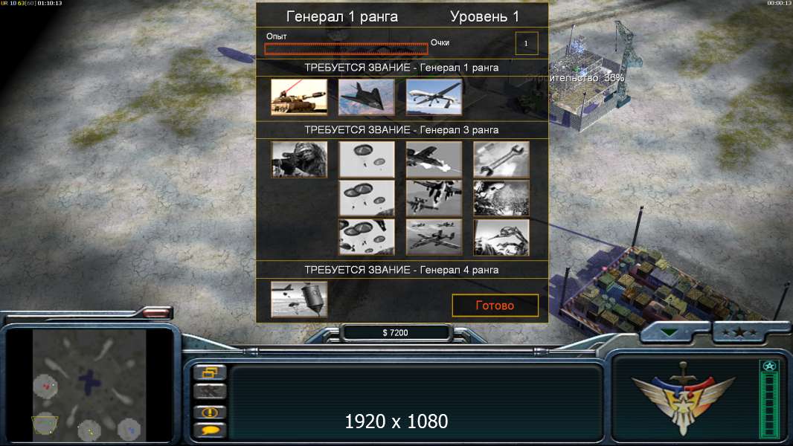Select single A-10 strike ability
Screen dimensions: 793x446
(x=434, y=160)
